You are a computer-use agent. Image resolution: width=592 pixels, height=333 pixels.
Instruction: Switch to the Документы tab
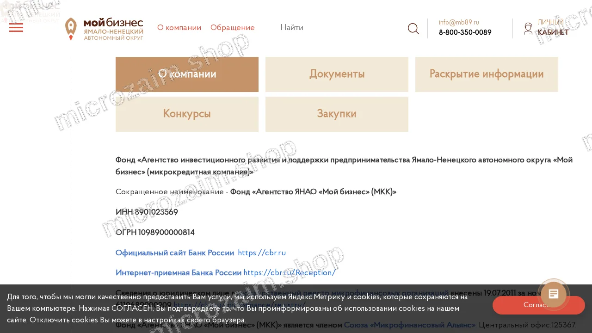coord(337,74)
